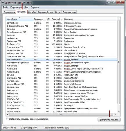Click the Task Manager title bar icon
Screen dimensions: 126x131
click(3, 3)
